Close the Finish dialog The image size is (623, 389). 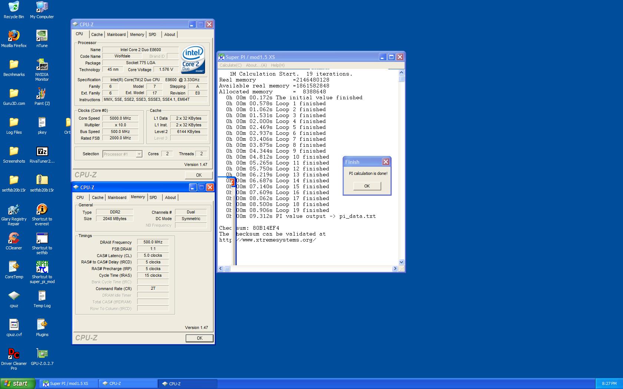tap(386, 162)
